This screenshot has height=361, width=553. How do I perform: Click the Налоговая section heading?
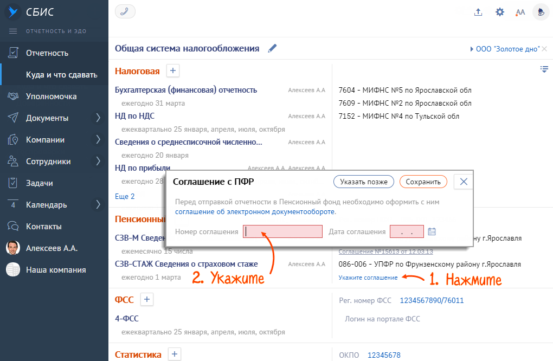point(137,71)
